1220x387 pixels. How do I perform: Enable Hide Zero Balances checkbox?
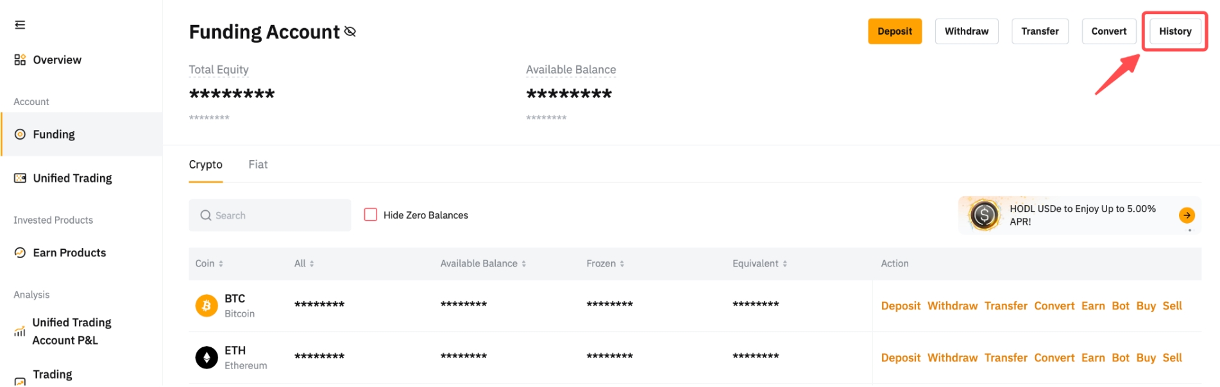pos(371,215)
